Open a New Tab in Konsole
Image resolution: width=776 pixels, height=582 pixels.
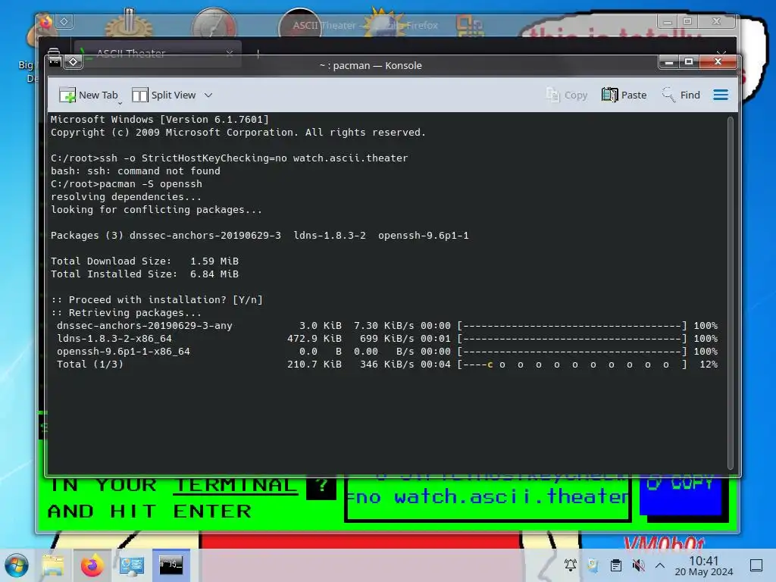[89, 95]
